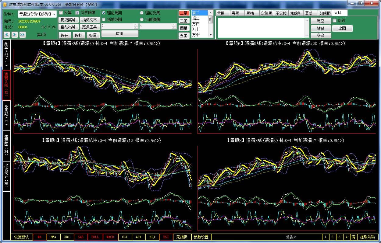Toggle the MACD indicator

pos(110,237)
